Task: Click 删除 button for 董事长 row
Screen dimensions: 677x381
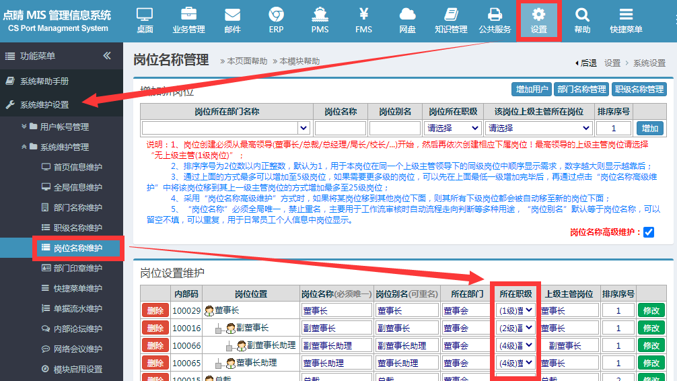Action: (155, 310)
